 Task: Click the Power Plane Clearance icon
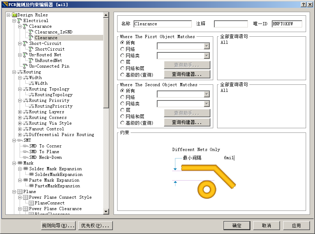pos(25,209)
